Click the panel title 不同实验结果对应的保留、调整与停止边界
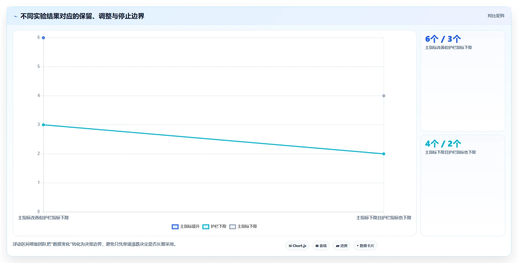 click(x=82, y=16)
